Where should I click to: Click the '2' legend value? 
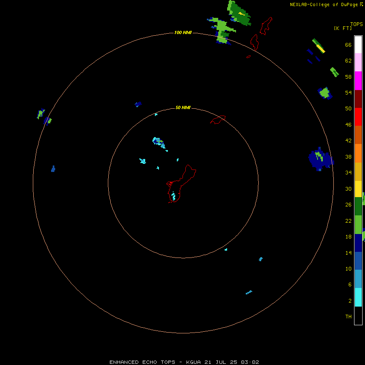tap(350, 301)
